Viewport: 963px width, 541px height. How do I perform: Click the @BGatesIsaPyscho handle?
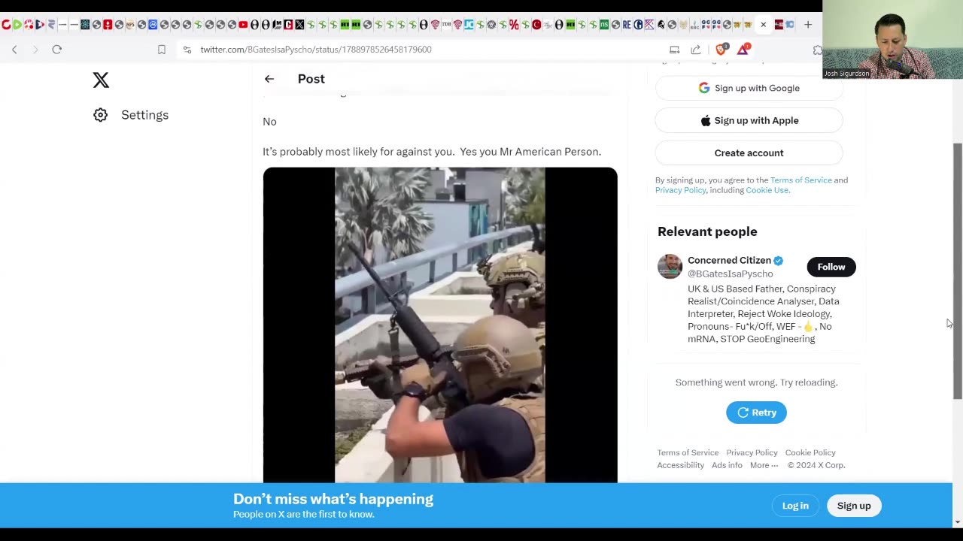(x=730, y=274)
